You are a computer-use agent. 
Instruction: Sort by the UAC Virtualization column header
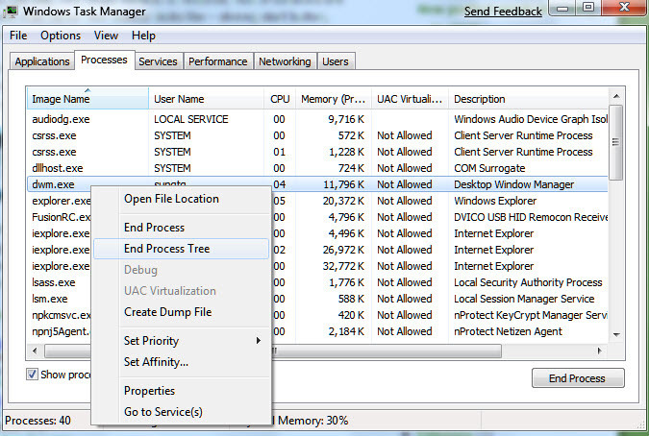pyautogui.click(x=410, y=99)
